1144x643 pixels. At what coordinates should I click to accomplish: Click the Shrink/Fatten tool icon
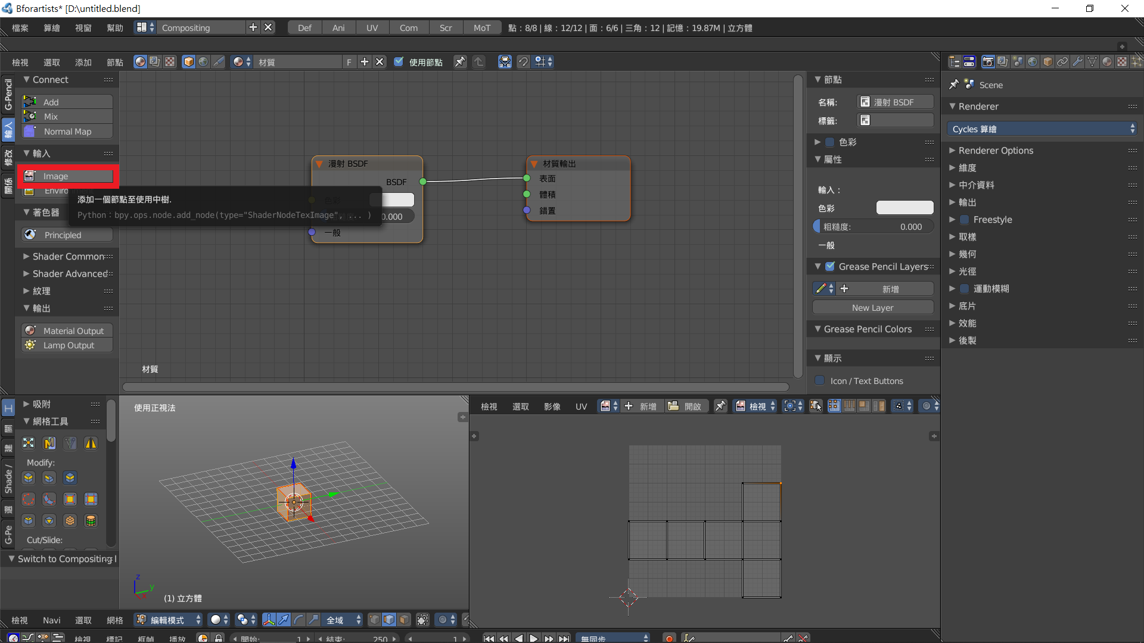[29, 444]
